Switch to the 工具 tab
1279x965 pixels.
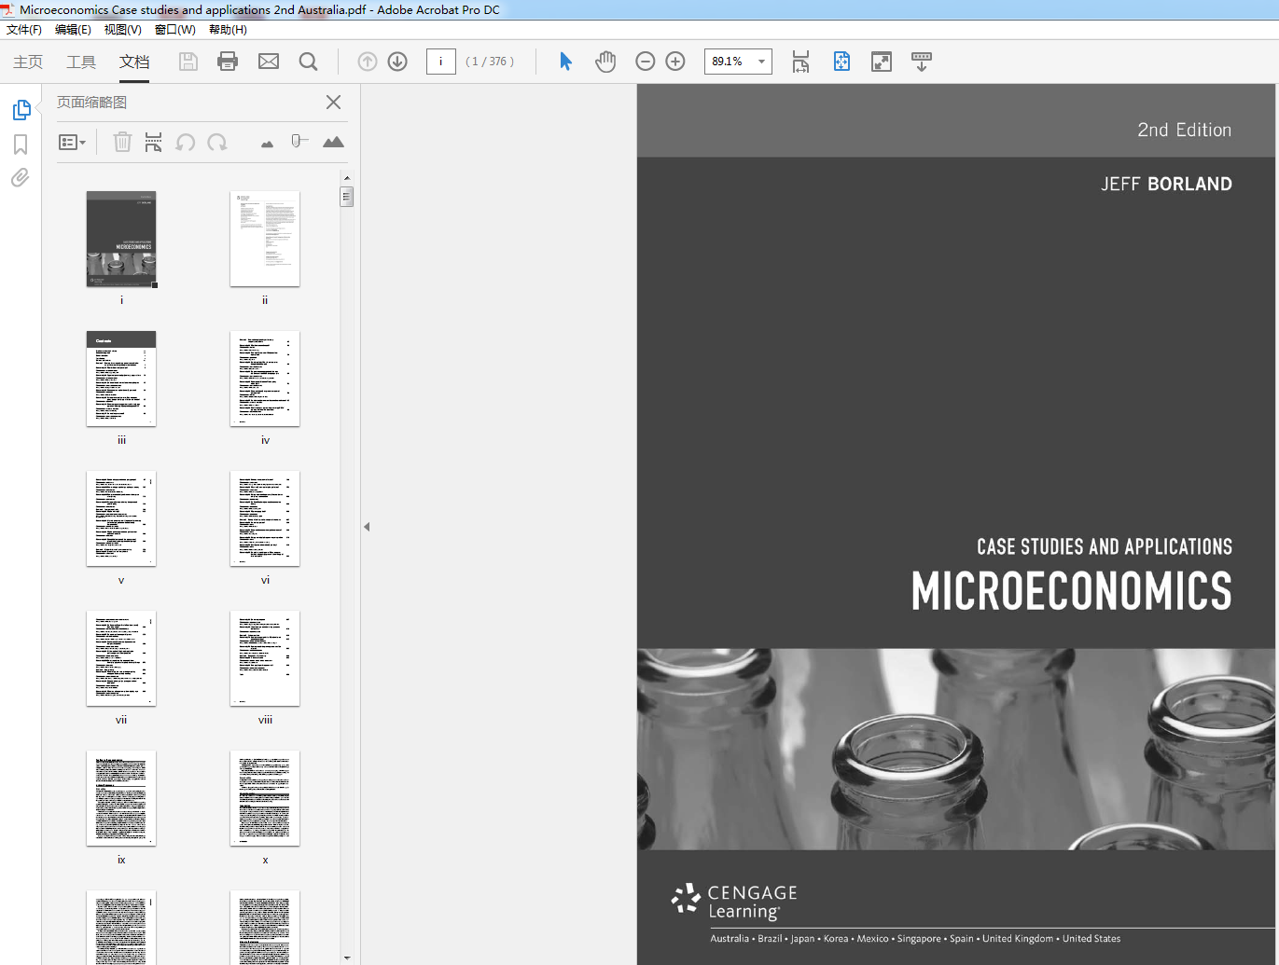coord(81,62)
